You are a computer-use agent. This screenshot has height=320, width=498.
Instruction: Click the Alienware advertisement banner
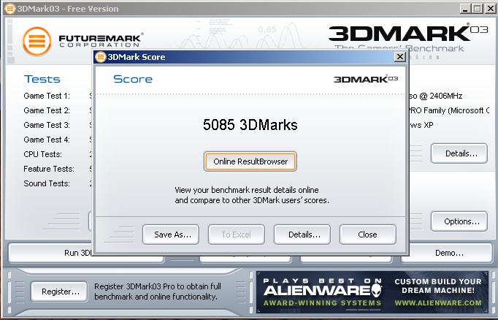[372, 292]
